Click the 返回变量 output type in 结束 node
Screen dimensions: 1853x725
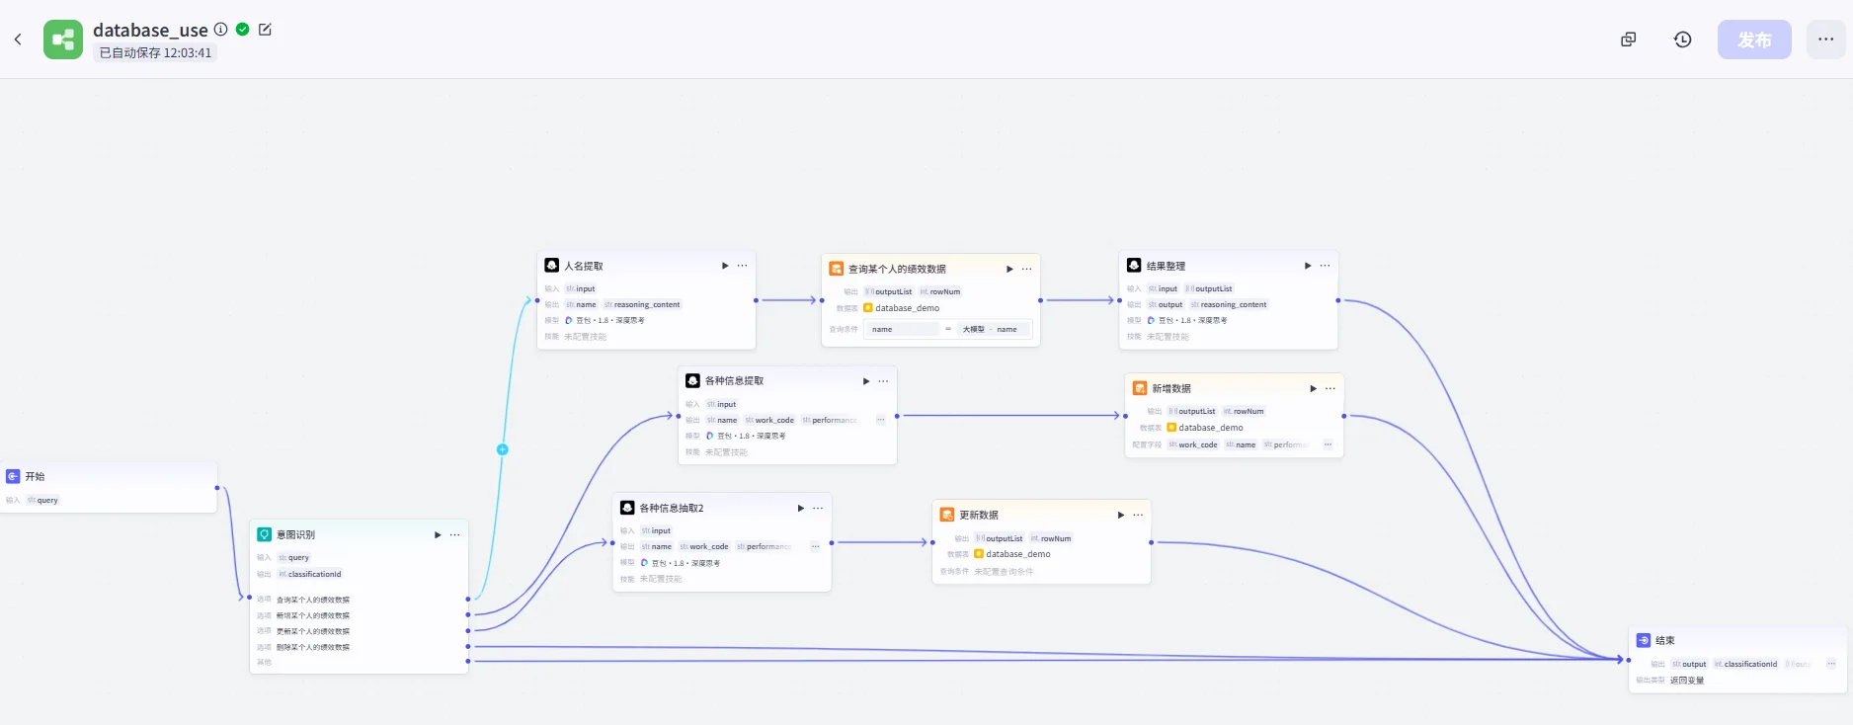coord(1687,681)
